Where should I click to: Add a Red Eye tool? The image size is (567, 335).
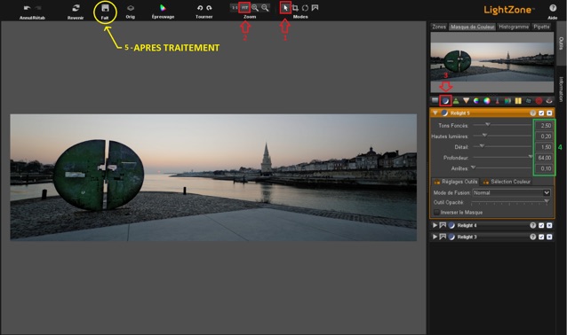pyautogui.click(x=549, y=101)
